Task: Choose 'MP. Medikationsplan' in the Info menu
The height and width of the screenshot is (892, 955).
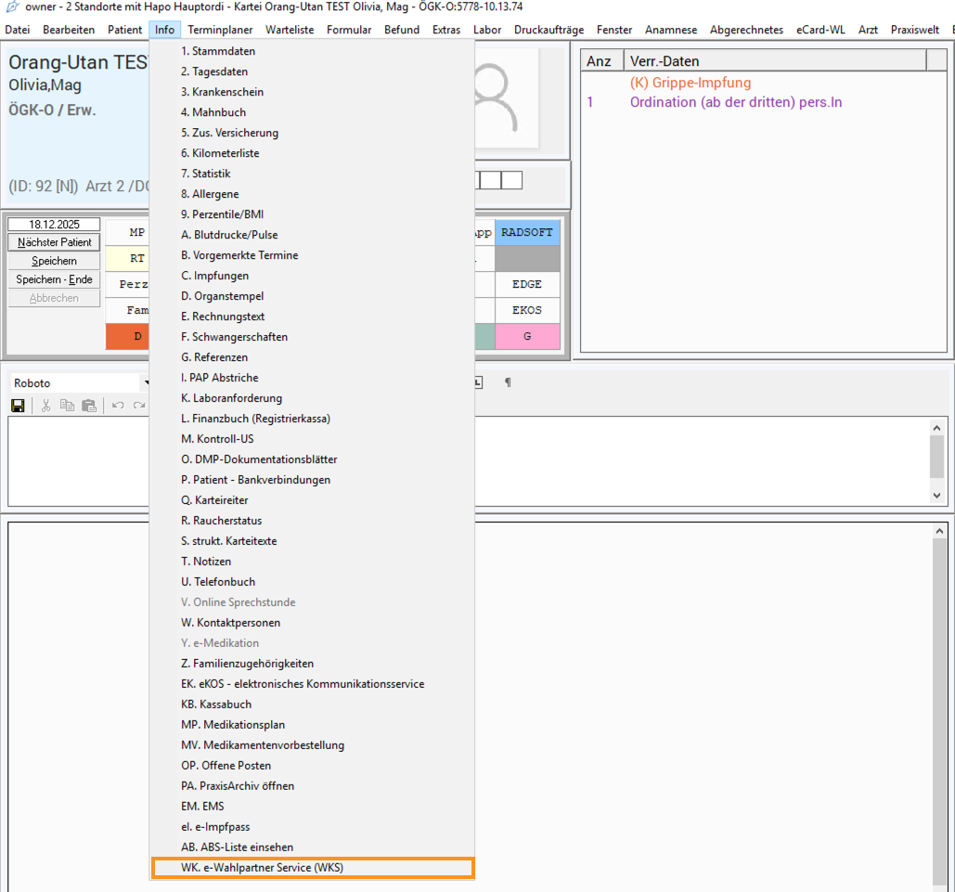Action: click(233, 725)
